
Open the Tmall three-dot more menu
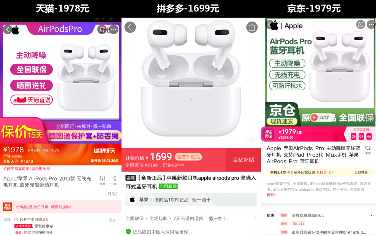(114, 29)
